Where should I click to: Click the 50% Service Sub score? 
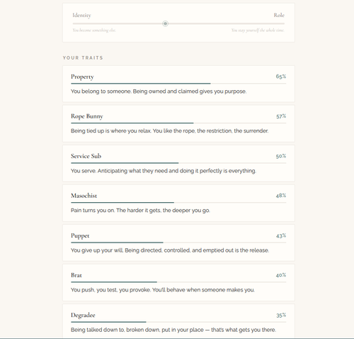281,156
